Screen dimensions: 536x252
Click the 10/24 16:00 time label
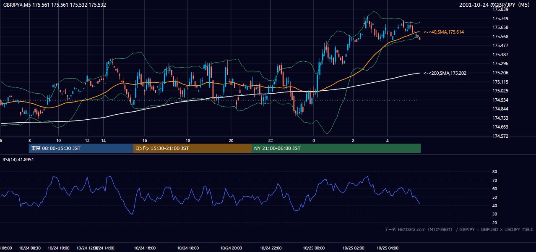point(144,248)
